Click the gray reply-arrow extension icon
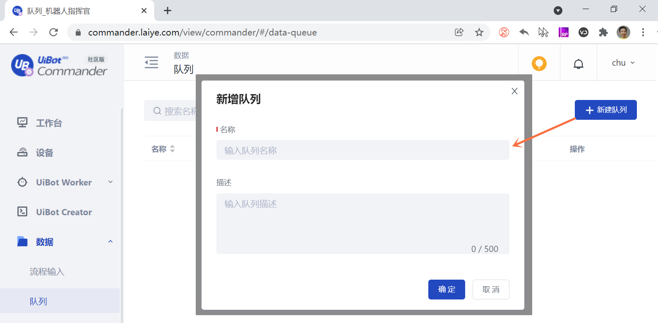This screenshot has height=323, width=658. (524, 32)
